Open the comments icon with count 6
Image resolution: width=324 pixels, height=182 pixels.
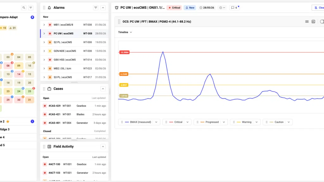coord(235,8)
